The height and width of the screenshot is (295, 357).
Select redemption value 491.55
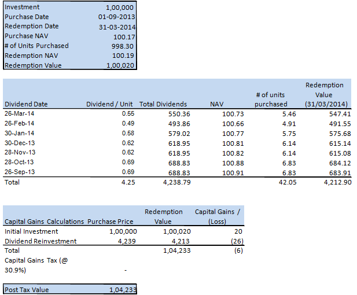tap(340, 124)
